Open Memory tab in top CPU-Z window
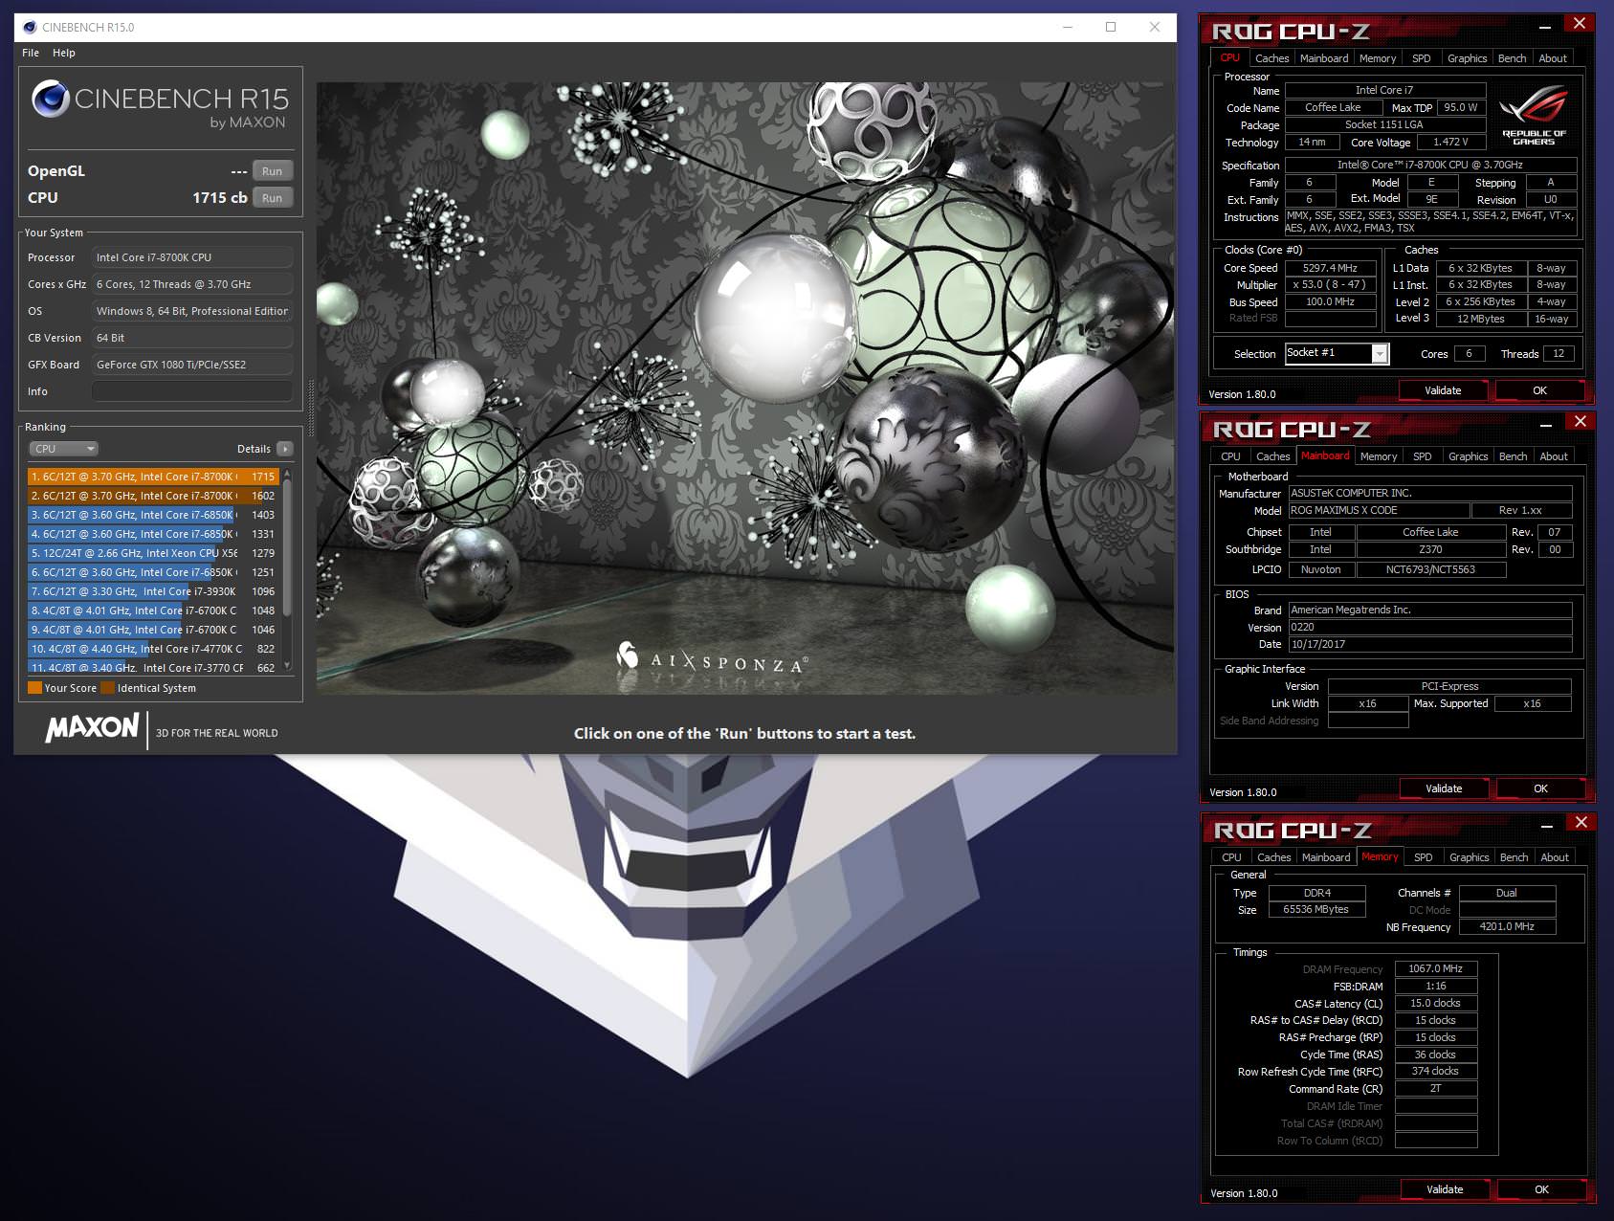 tap(1378, 58)
